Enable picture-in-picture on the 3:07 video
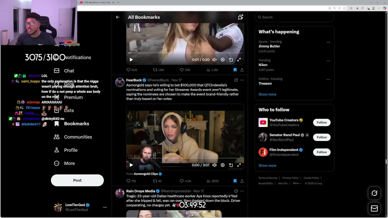The height and width of the screenshot is (218, 388). click(x=231, y=165)
